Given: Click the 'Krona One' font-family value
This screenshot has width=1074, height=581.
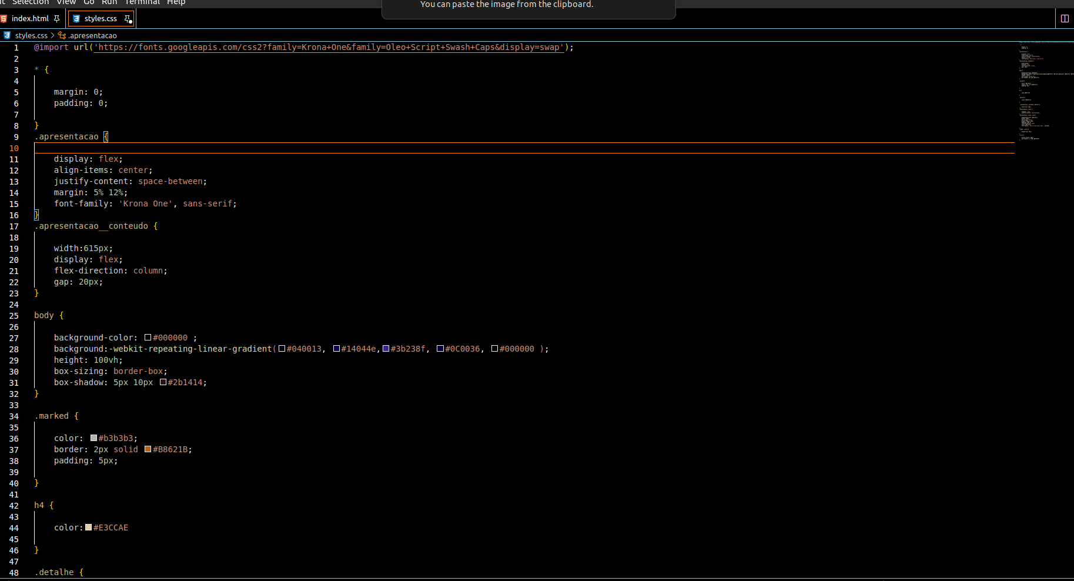Looking at the screenshot, I should 146,203.
